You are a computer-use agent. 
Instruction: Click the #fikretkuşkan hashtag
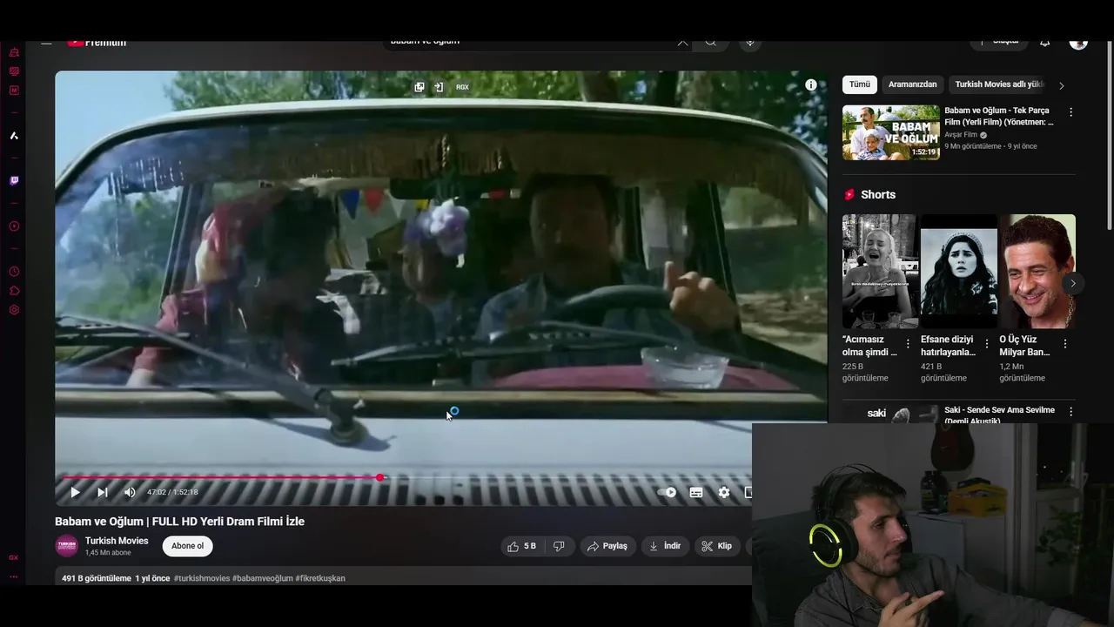tap(320, 578)
